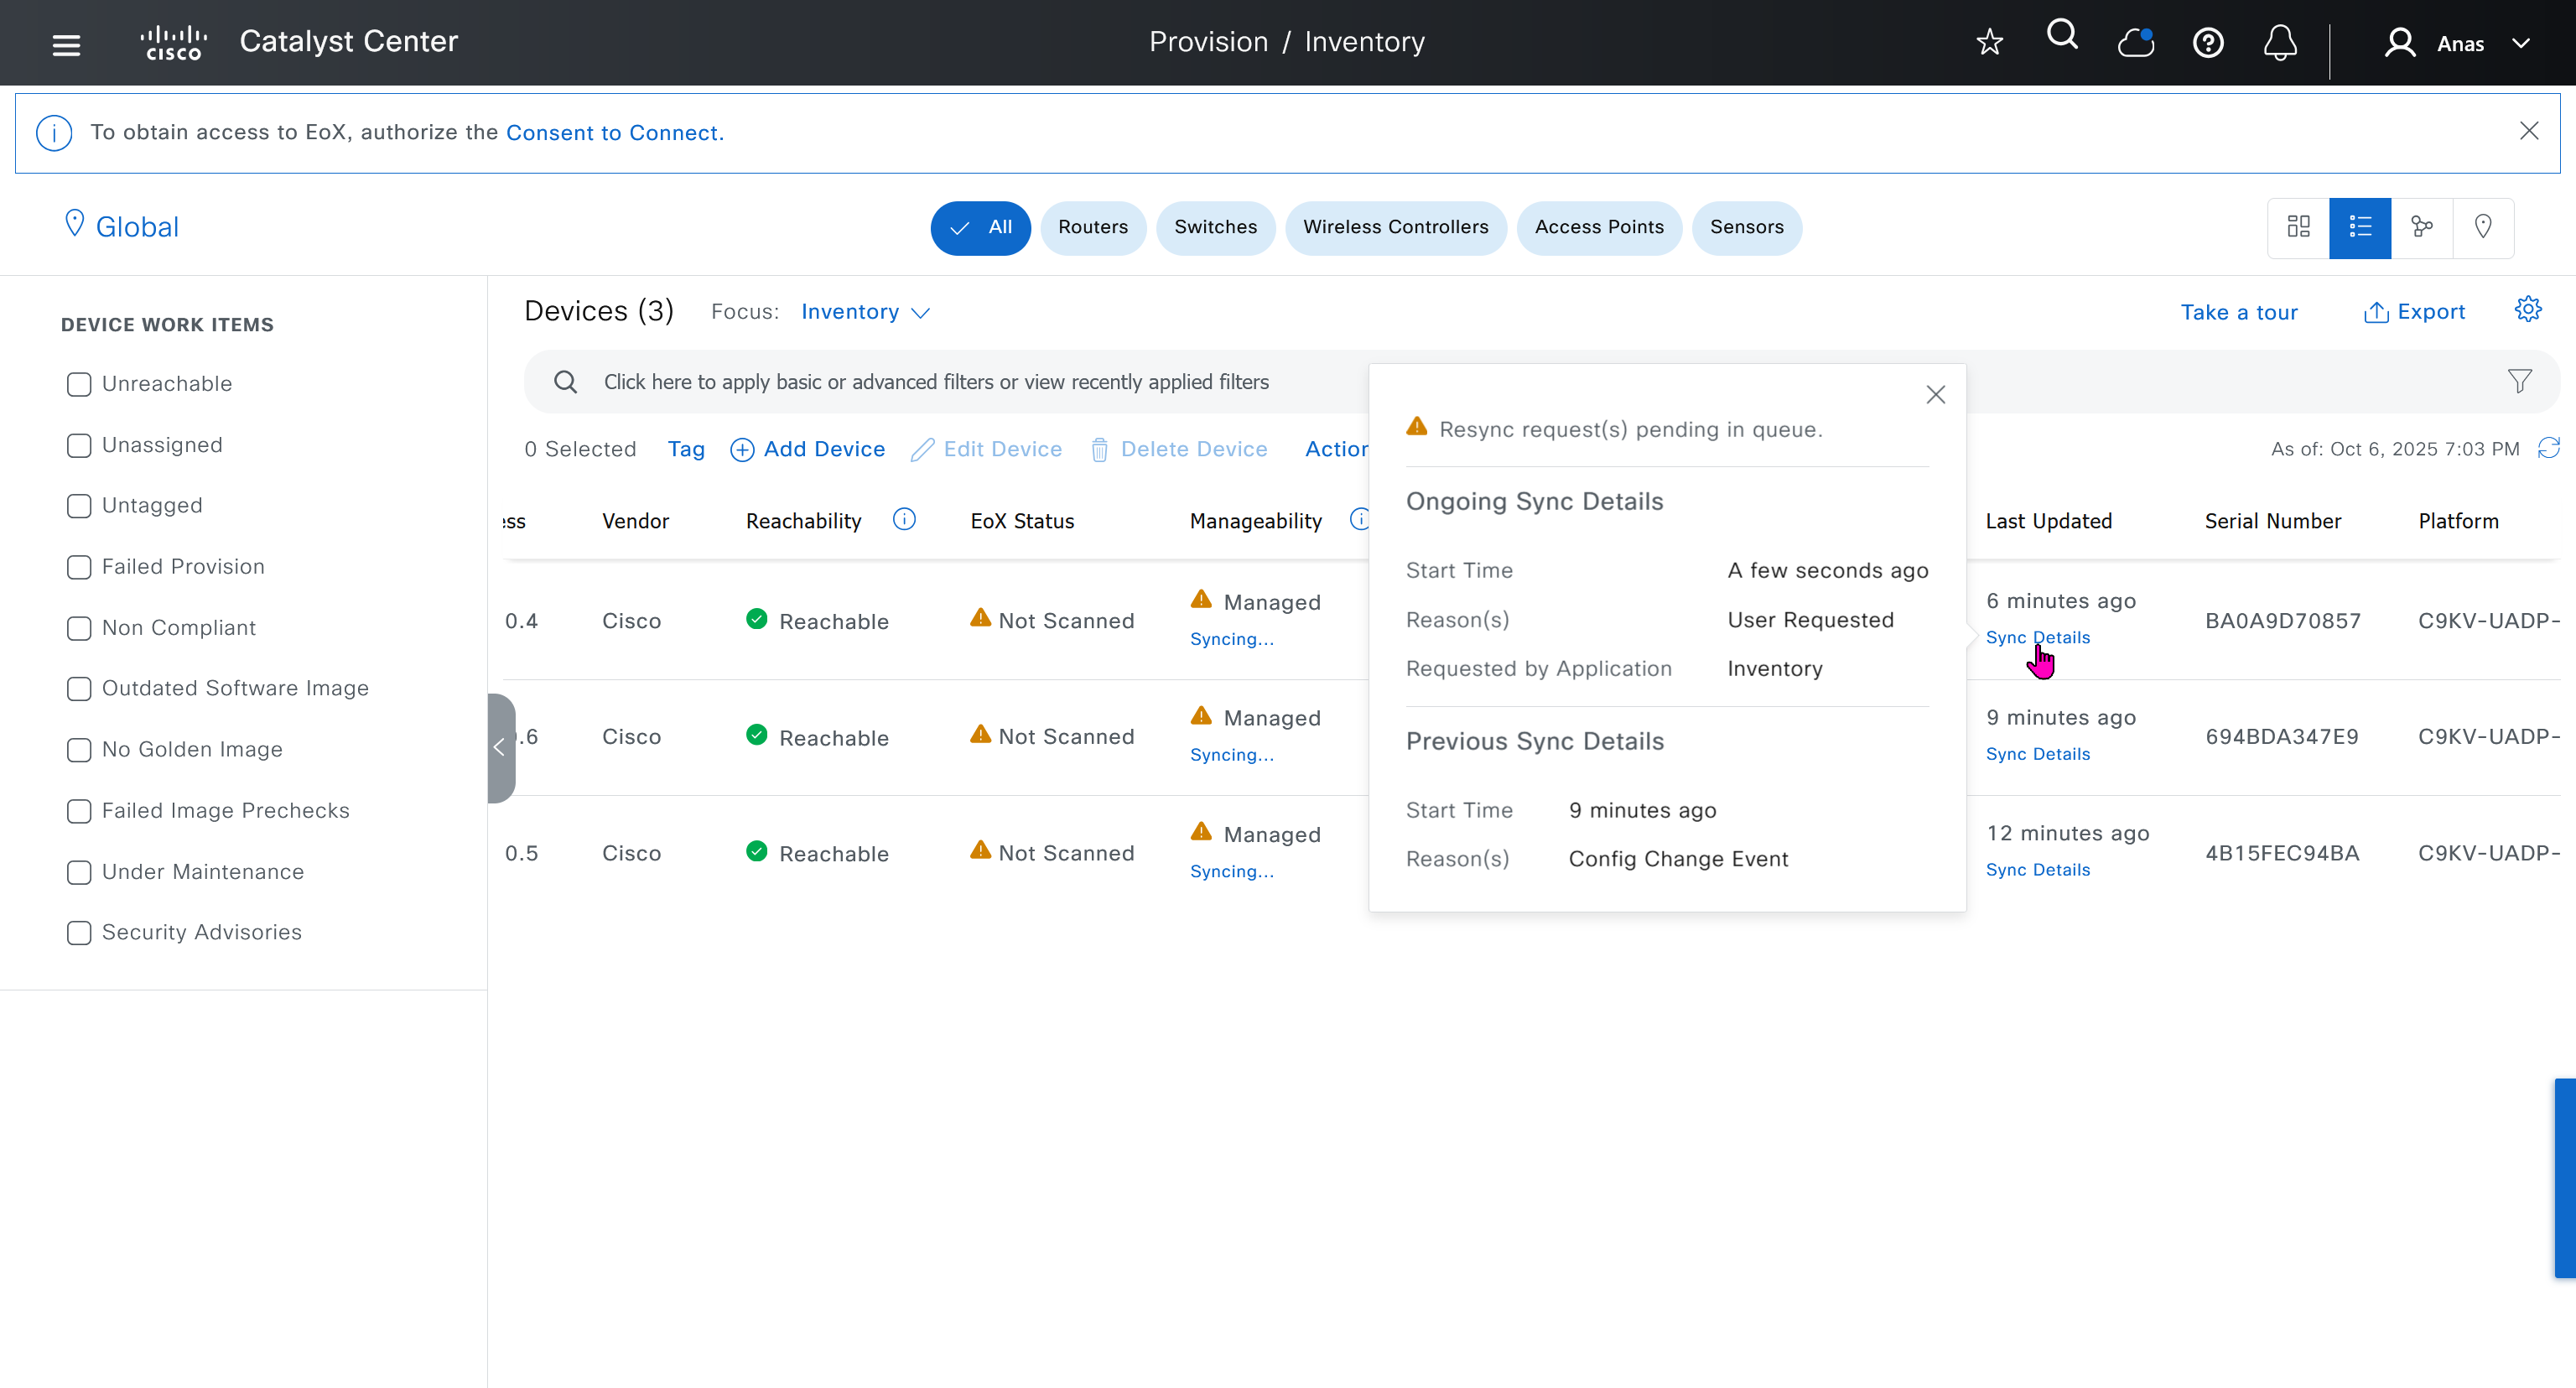Switch to map view icon

[2482, 227]
